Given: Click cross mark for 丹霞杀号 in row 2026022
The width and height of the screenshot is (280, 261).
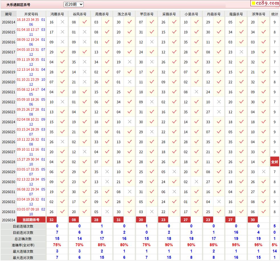Looking at the screenshot, I should pyautogui.click(x=219, y=102).
